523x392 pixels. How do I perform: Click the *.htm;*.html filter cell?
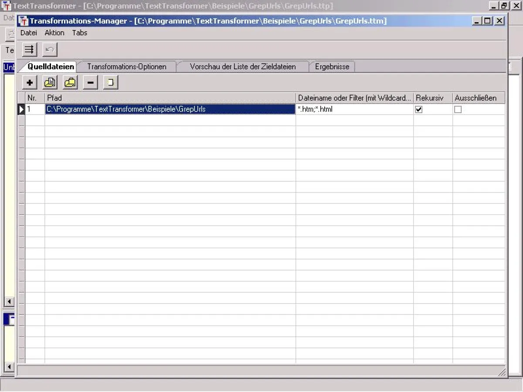pyautogui.click(x=354, y=109)
